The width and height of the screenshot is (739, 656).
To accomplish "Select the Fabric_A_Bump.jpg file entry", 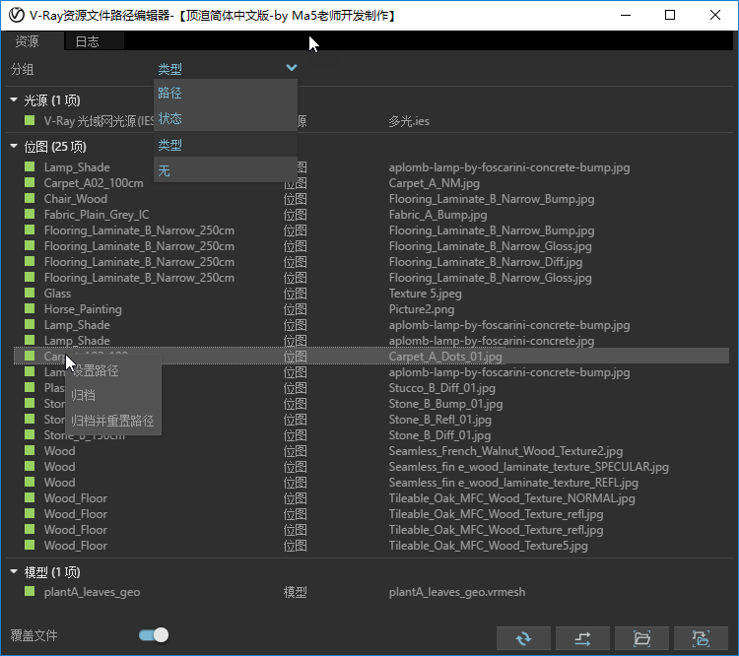I will [x=437, y=215].
